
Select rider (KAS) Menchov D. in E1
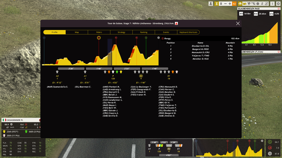167,92
